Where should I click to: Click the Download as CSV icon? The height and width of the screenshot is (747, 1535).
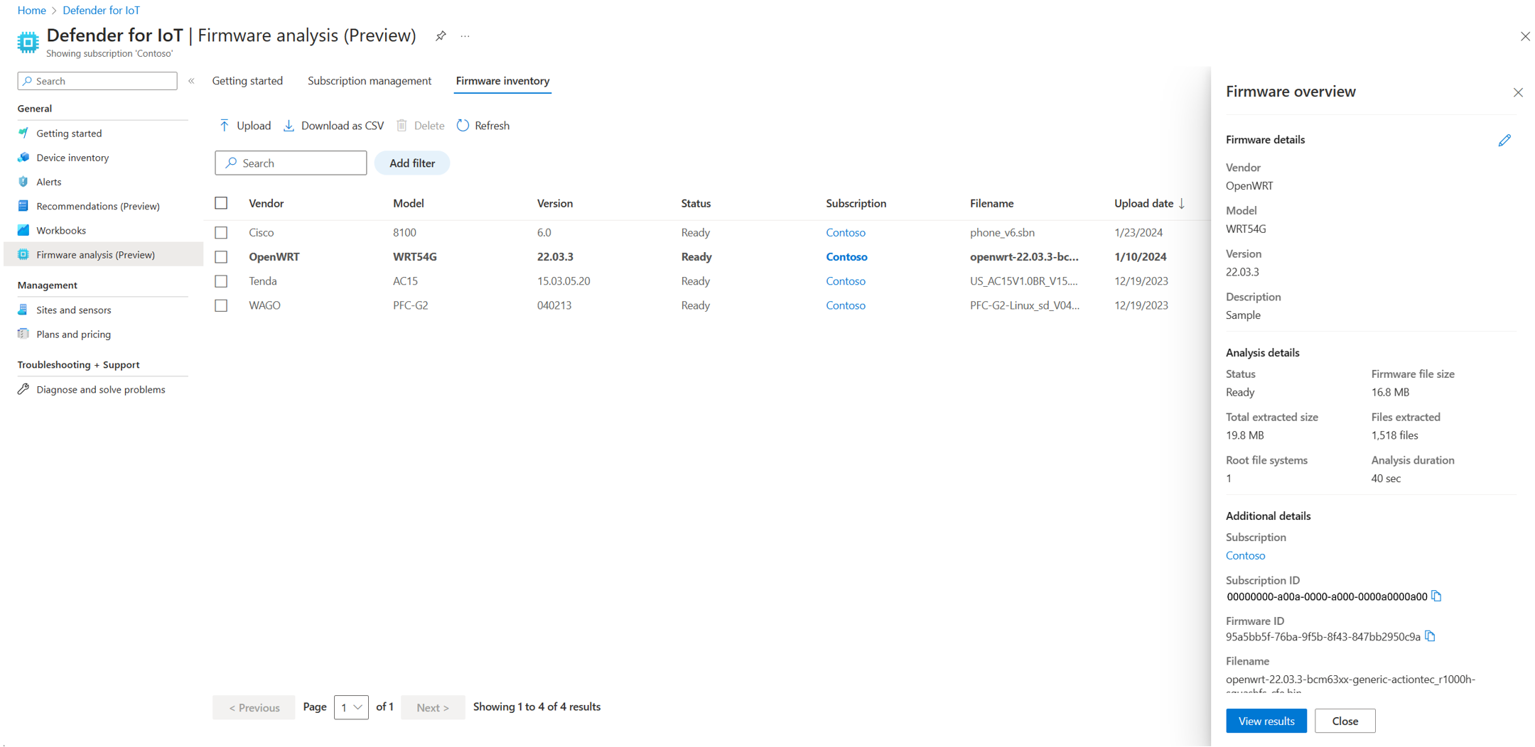pos(289,126)
